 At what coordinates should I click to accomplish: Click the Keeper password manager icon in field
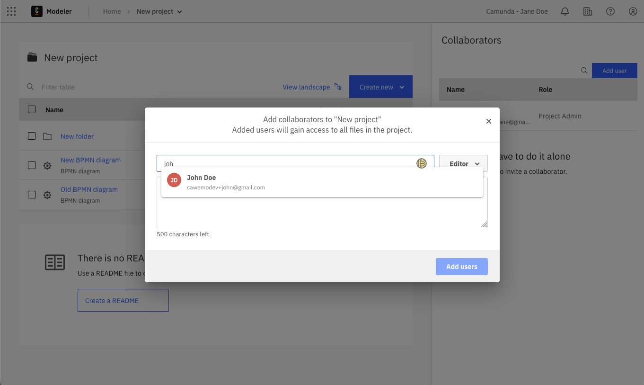coord(421,163)
